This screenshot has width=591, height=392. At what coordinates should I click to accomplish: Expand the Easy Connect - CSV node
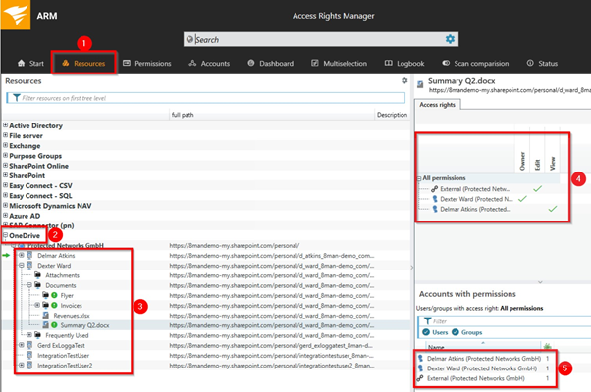tap(5, 185)
